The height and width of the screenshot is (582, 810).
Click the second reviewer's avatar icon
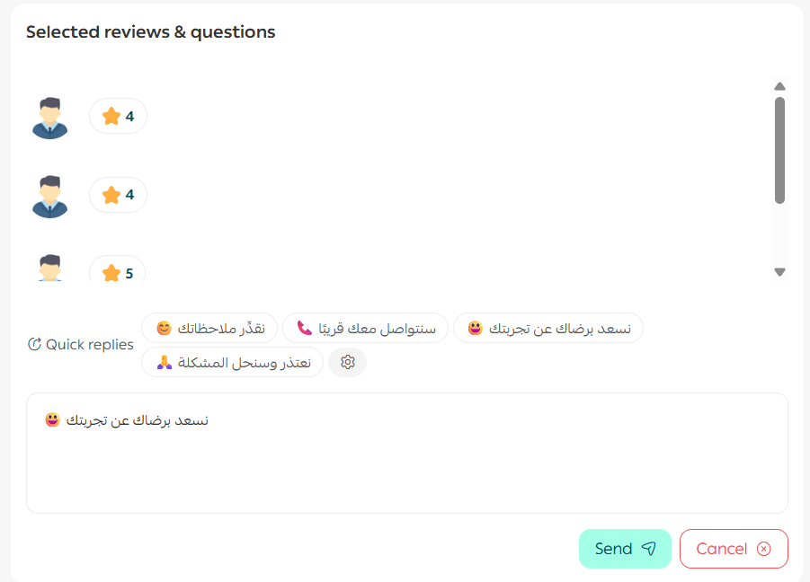click(x=50, y=196)
